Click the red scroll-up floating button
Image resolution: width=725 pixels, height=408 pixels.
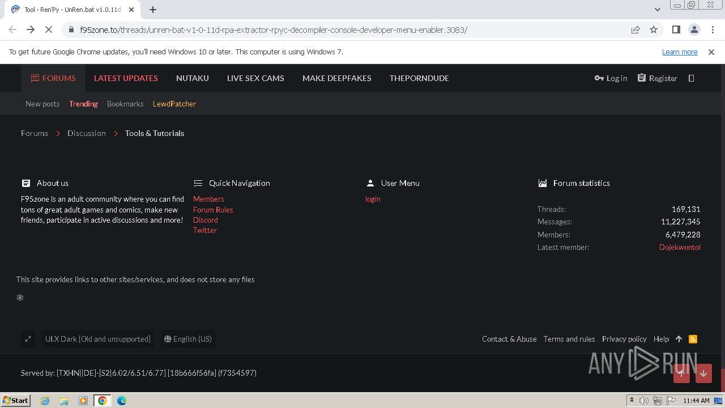click(681, 373)
